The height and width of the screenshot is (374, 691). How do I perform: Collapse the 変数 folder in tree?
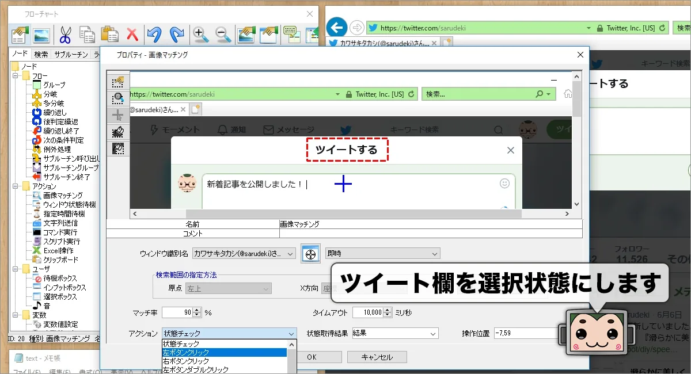click(x=16, y=315)
